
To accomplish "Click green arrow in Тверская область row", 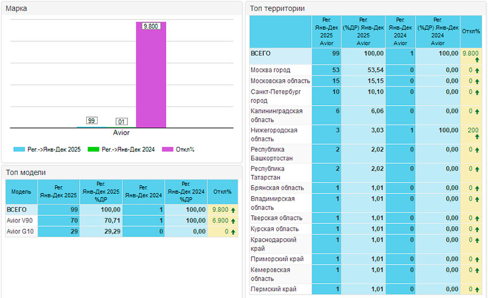I will point(477,218).
